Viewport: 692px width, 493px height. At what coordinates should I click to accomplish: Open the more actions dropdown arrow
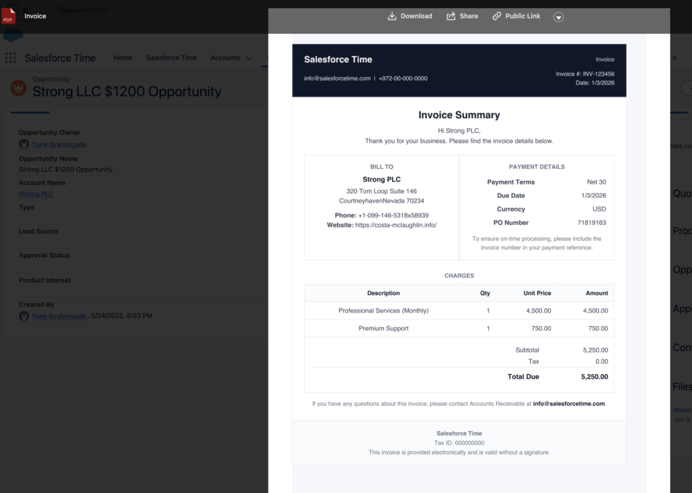(558, 17)
